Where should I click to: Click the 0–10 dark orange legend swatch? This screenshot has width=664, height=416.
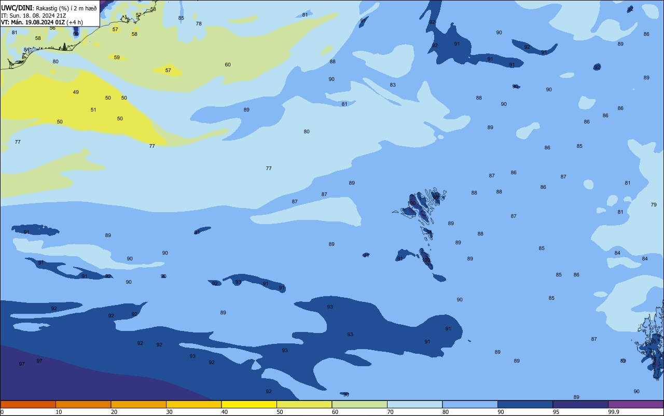[28, 404]
